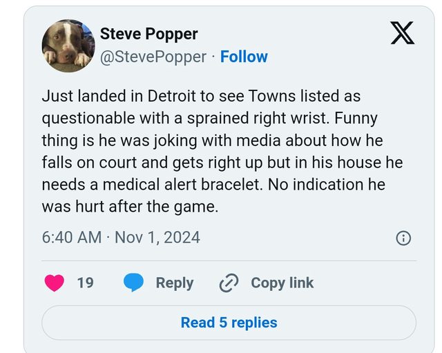Viewport: 442px width, 353px height.
Task: Click the 6:40 AM timestamp
Action: 72,238
